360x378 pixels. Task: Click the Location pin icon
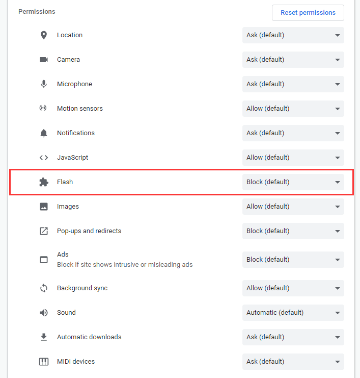pos(44,35)
